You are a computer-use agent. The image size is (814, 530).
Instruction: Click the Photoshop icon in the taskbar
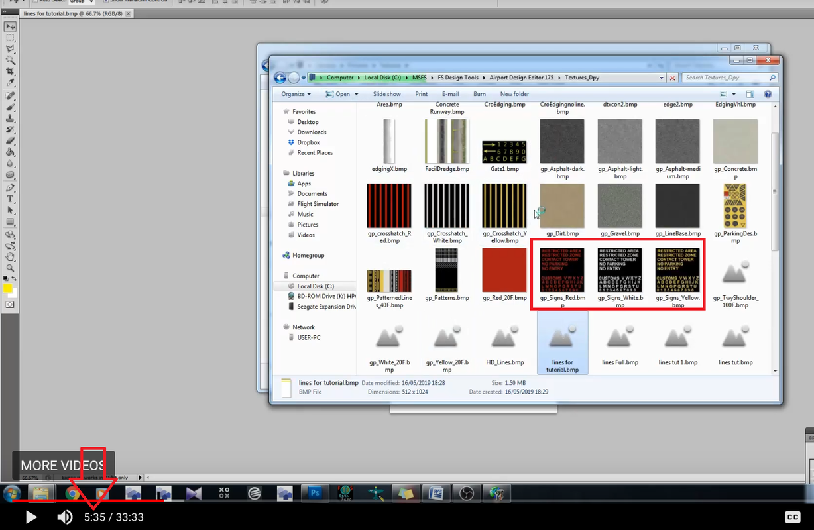315,493
